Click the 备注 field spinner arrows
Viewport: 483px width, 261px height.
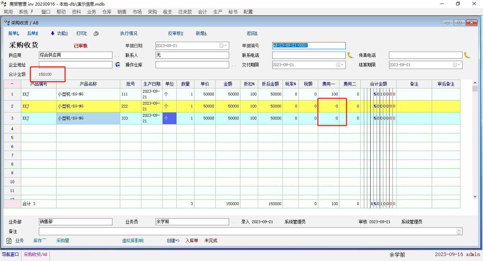point(459,232)
